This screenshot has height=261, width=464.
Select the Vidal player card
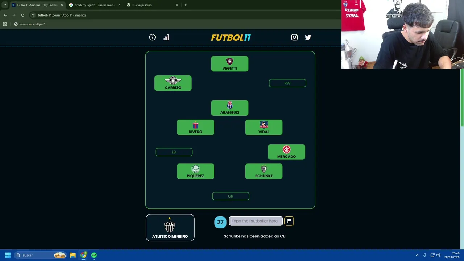pos(264,127)
